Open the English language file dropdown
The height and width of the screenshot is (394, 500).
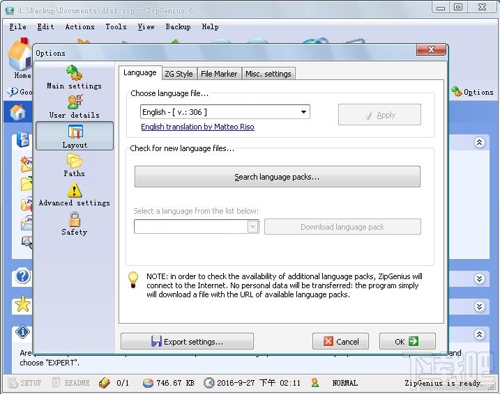coord(225,112)
